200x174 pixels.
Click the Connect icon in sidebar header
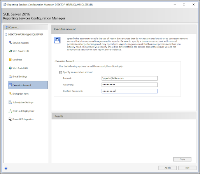pyautogui.click(x=7, y=27)
